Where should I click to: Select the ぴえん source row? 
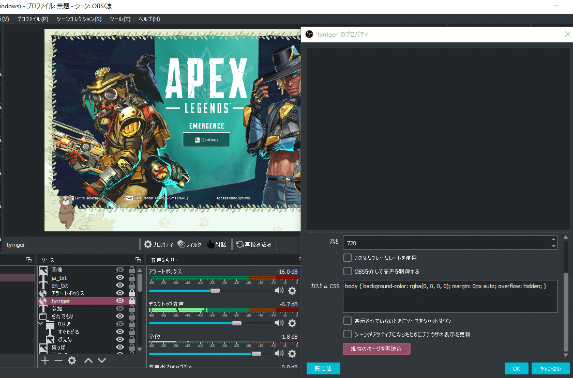87,339
